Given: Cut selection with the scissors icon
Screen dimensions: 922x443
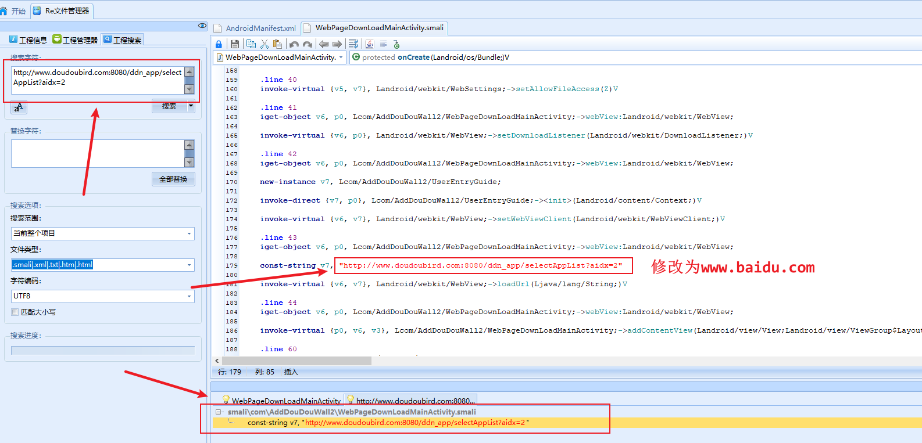Looking at the screenshot, I should coord(265,44).
